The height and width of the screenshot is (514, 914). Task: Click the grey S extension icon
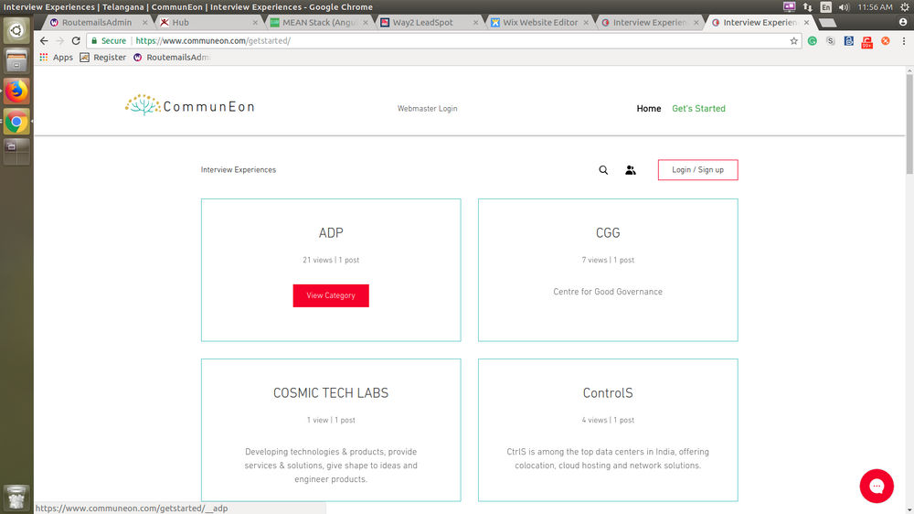pos(830,41)
